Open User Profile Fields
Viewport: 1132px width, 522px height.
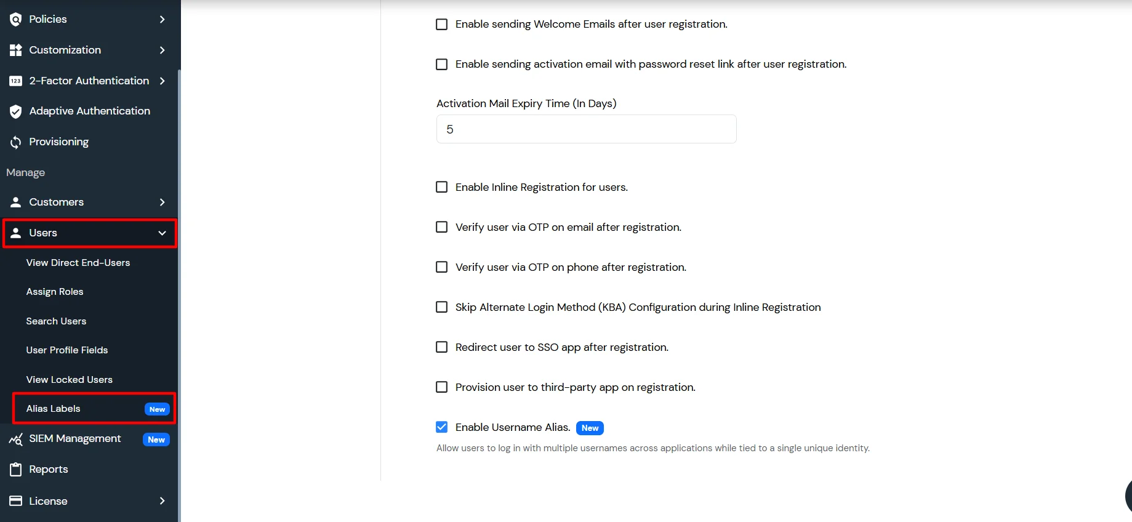66,350
